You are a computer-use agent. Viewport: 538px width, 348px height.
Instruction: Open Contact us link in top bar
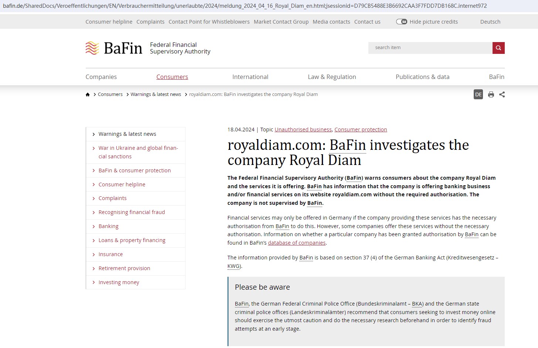[x=367, y=22]
